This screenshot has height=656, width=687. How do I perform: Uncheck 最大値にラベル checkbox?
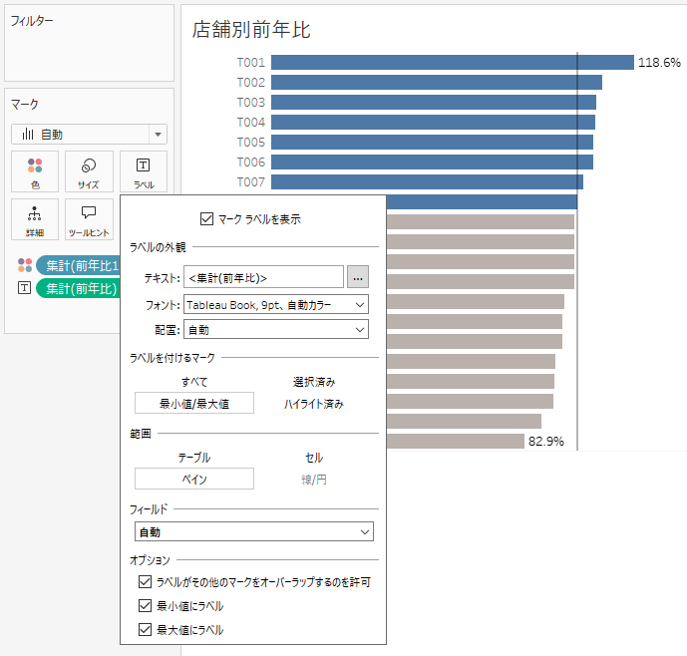(x=145, y=630)
